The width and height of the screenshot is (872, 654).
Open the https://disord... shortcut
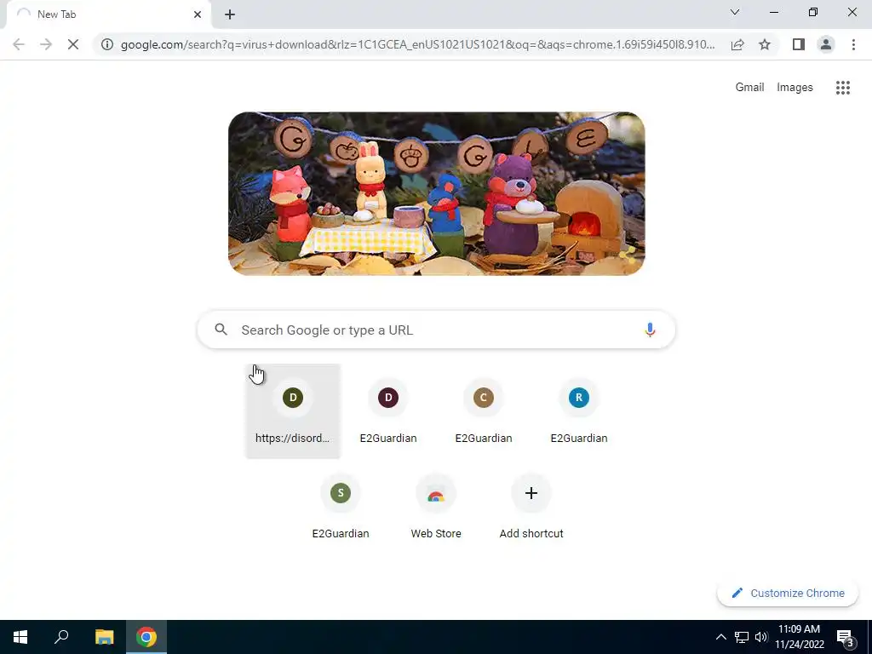tap(293, 411)
